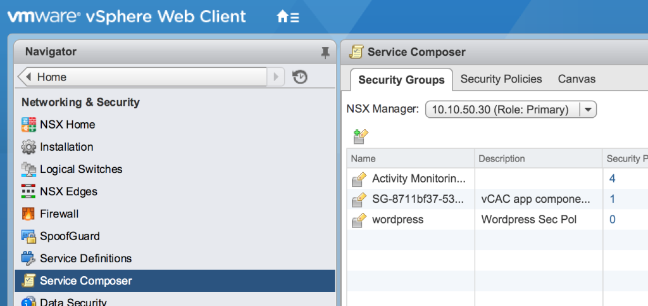Screen dimensions: 648x306
Task: Open the vSphere home menu icon
Action: 288,16
